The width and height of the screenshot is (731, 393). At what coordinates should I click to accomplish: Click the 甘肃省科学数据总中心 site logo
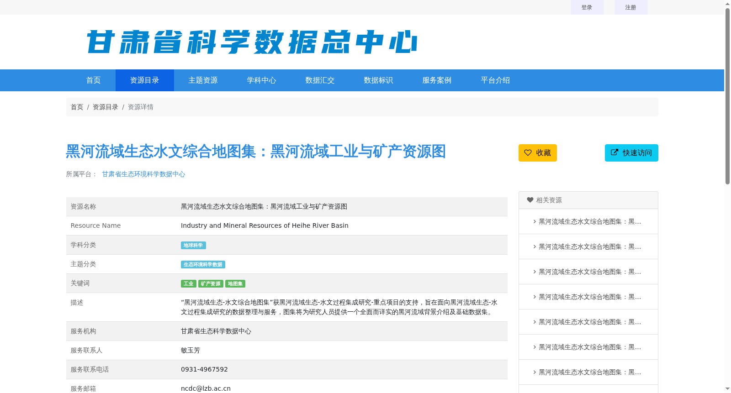tap(252, 42)
